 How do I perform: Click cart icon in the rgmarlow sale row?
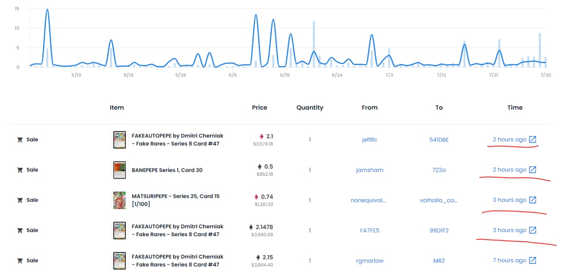click(x=20, y=260)
